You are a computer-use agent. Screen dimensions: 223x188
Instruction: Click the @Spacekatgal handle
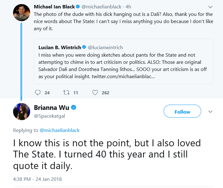(49, 116)
